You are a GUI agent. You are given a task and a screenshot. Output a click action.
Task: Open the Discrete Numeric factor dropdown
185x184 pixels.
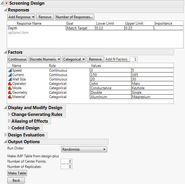click(x=44, y=59)
